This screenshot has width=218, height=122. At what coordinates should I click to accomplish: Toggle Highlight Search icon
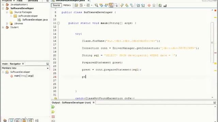[111, 5]
